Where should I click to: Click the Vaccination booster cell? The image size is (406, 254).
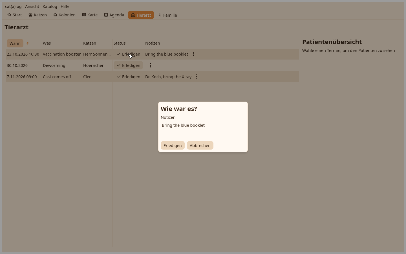tap(62, 54)
